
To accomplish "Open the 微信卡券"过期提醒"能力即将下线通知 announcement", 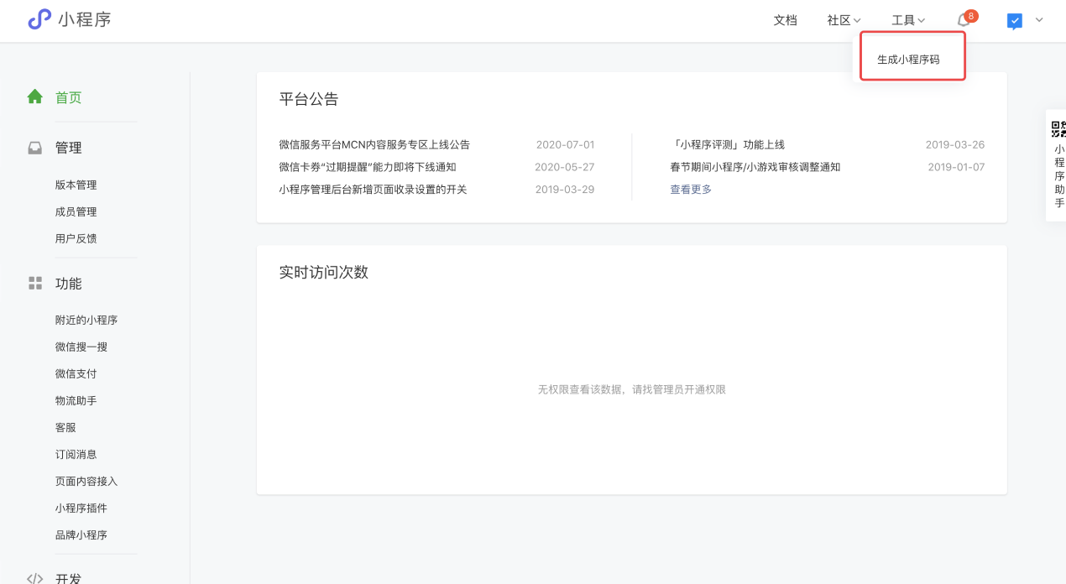I will click(x=368, y=167).
